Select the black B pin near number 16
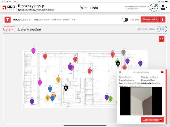Image resolution: width=170 pixels, height=127 pixels. pyautogui.click(x=118, y=64)
